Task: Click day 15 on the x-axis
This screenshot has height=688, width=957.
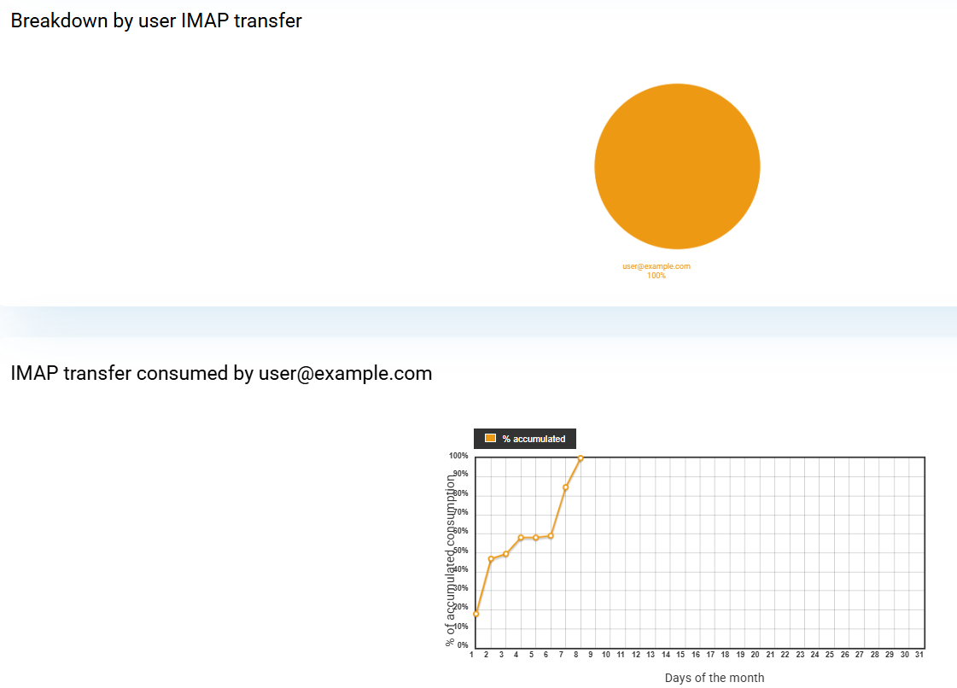Action: point(680,655)
